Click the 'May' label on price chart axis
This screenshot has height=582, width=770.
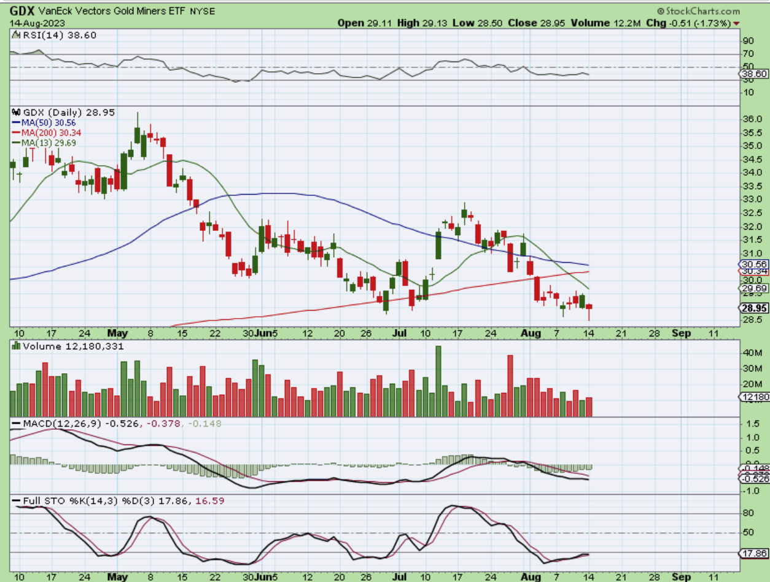(117, 333)
